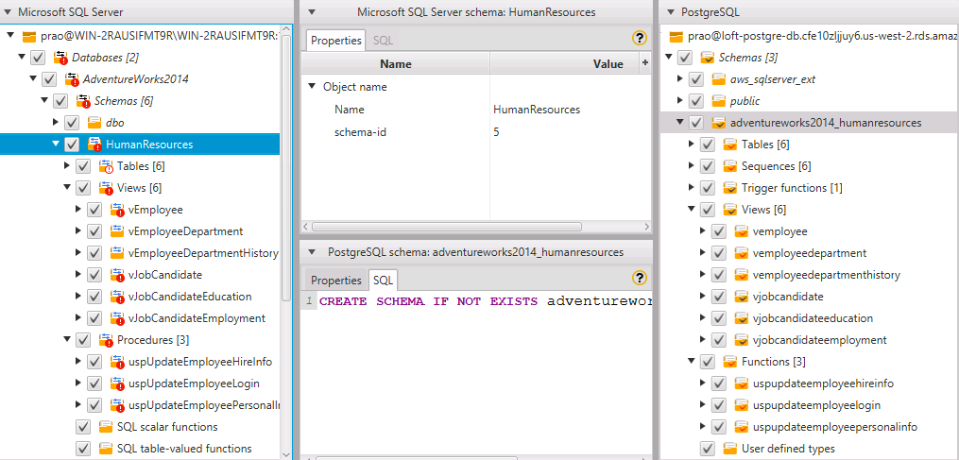Collapse the PostgreSQL Functions [3] node
Image resolution: width=959 pixels, height=460 pixels.
tap(692, 362)
